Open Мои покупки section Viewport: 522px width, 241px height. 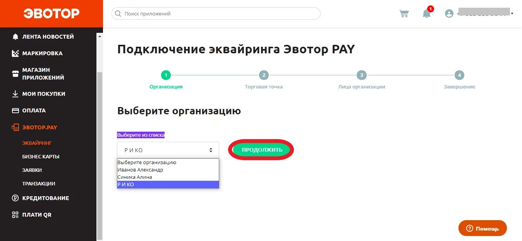[44, 94]
